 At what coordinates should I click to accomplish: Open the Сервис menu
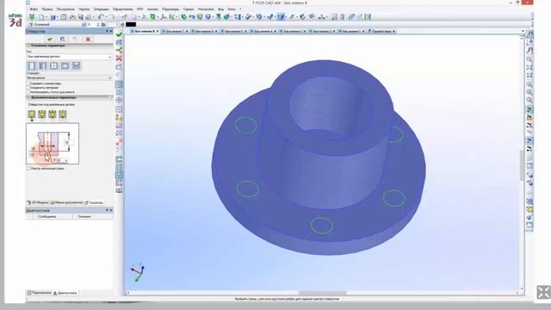189,9
